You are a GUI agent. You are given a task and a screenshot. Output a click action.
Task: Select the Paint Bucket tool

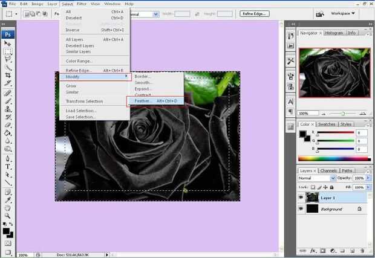click(8, 133)
